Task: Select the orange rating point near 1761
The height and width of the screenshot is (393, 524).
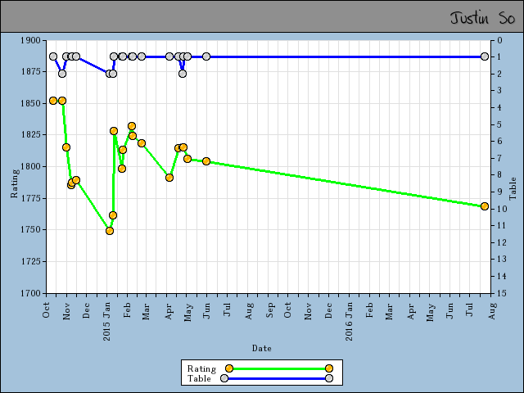Action: (113, 215)
